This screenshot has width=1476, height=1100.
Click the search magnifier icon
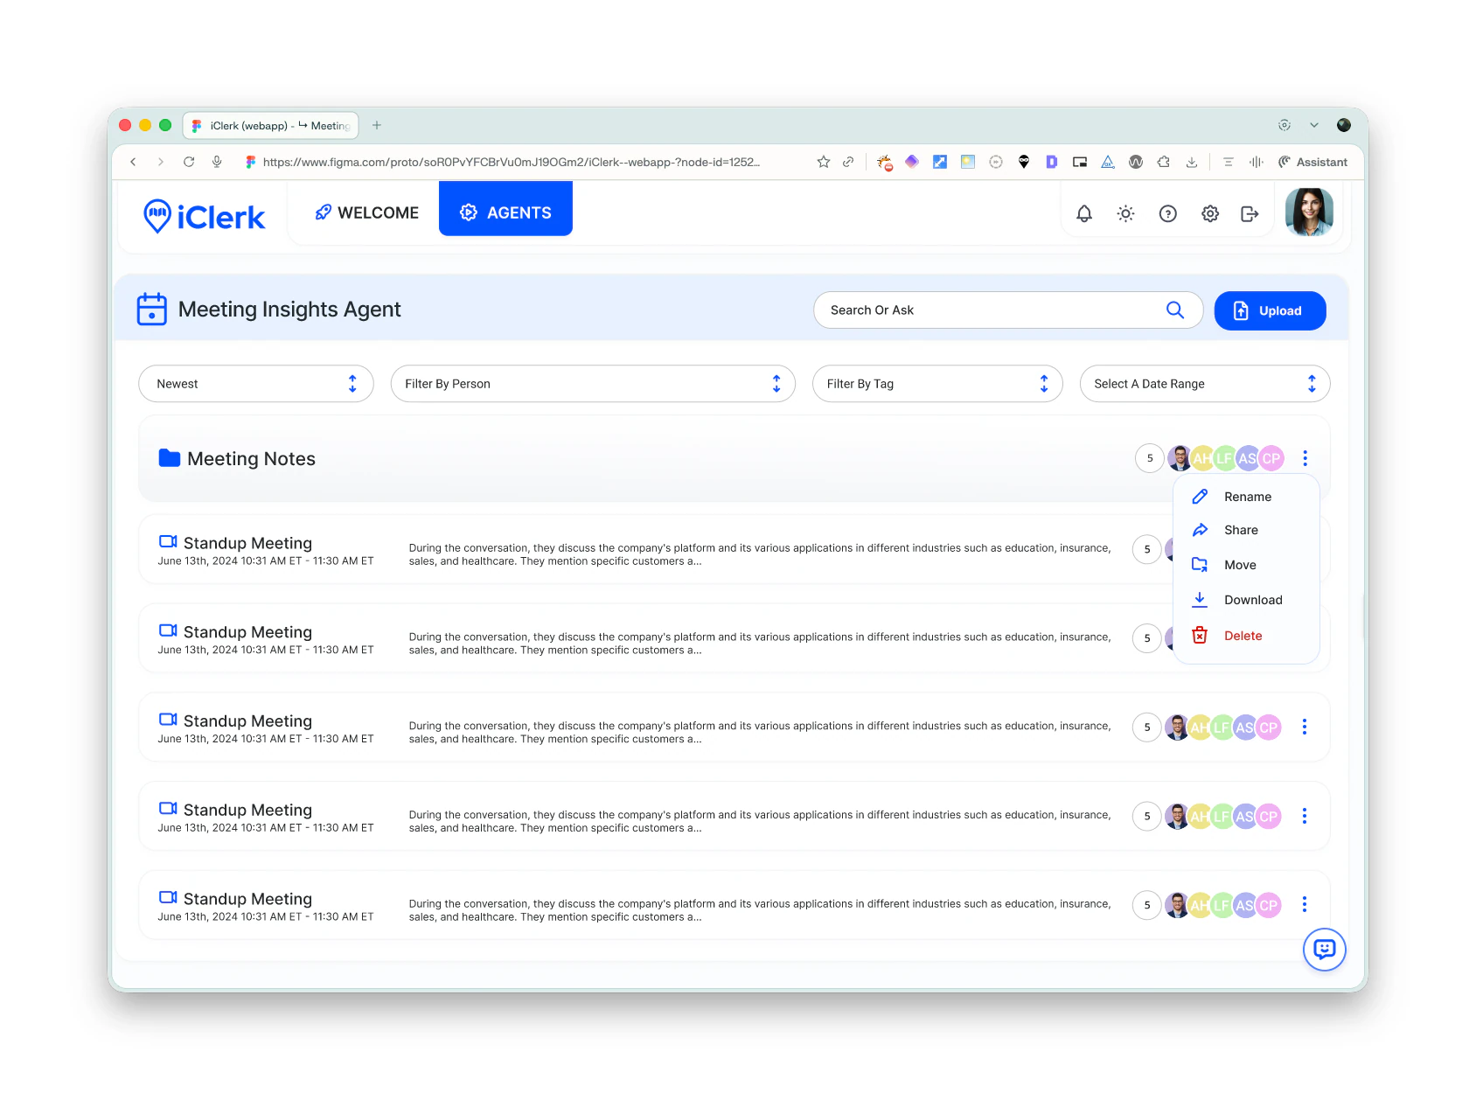click(1175, 310)
